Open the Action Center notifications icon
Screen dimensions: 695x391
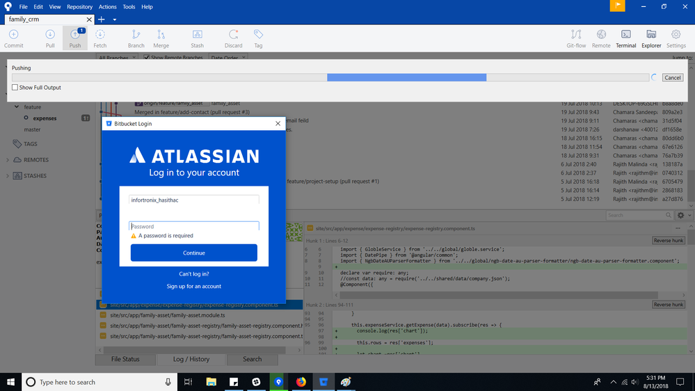680,382
